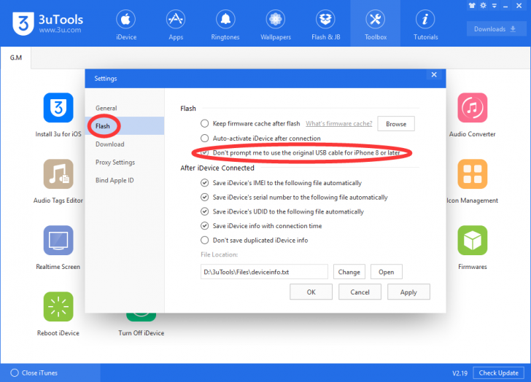This screenshot has width=531, height=382.
Task: Launch Install 3u for iOS tool
Action: tap(58, 115)
